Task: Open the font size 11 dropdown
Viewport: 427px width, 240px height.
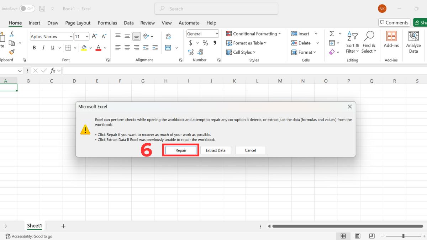Action: (87, 37)
